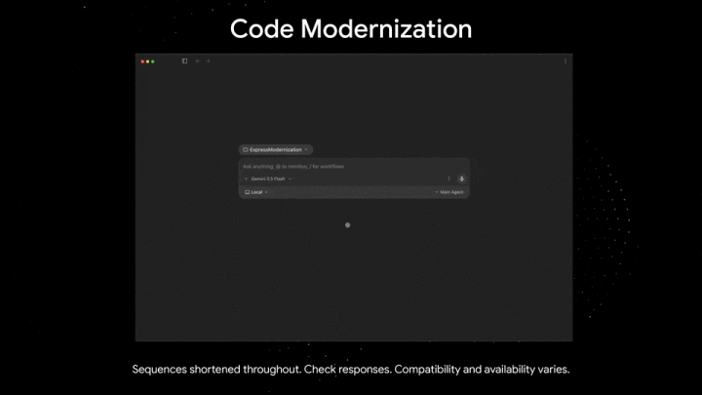This screenshot has width=702, height=395.
Task: Maximize the window using green button
Action: coord(153,61)
